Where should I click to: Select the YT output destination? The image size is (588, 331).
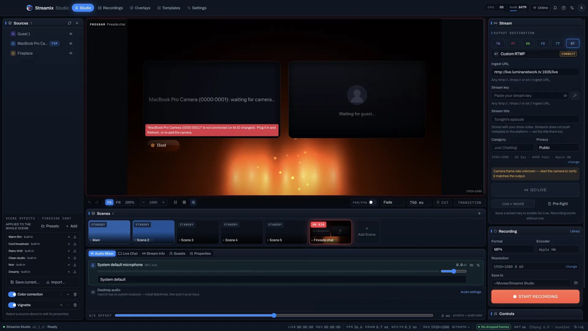[x=513, y=44]
